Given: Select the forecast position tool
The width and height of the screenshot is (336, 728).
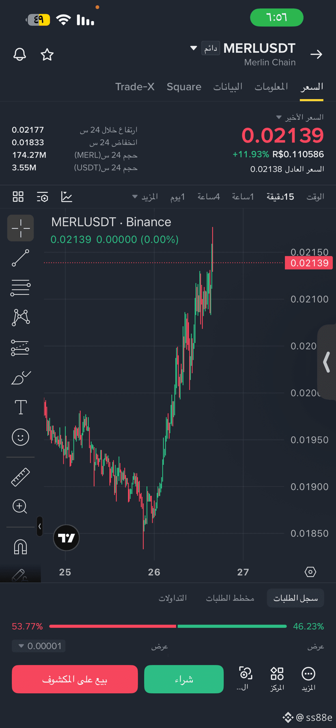Looking at the screenshot, I should tap(20, 348).
